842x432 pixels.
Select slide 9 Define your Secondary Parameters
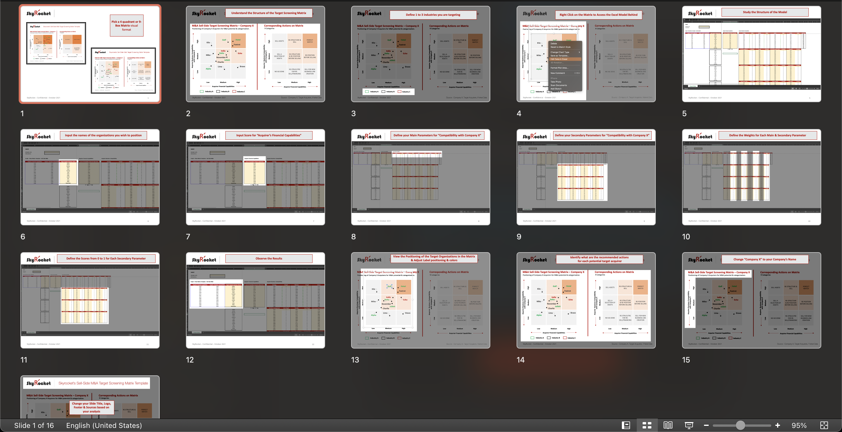[x=586, y=177]
